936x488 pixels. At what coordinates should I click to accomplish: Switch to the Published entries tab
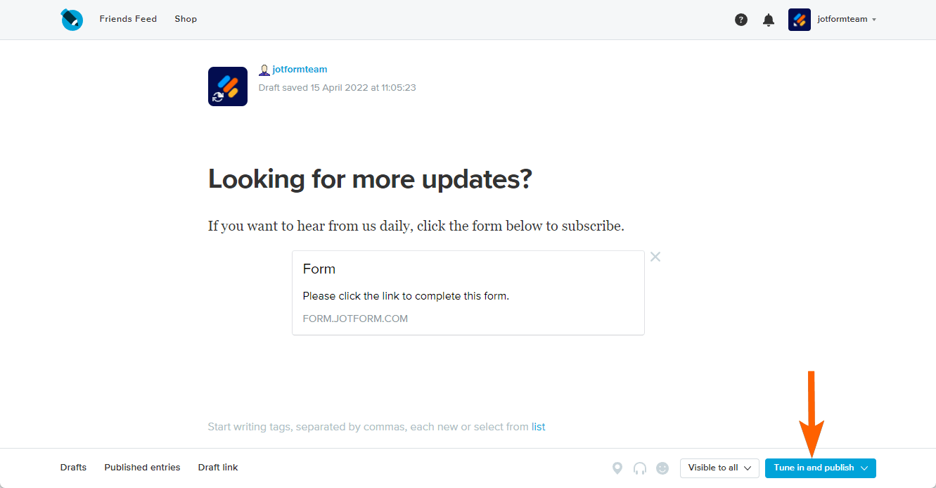tap(142, 467)
